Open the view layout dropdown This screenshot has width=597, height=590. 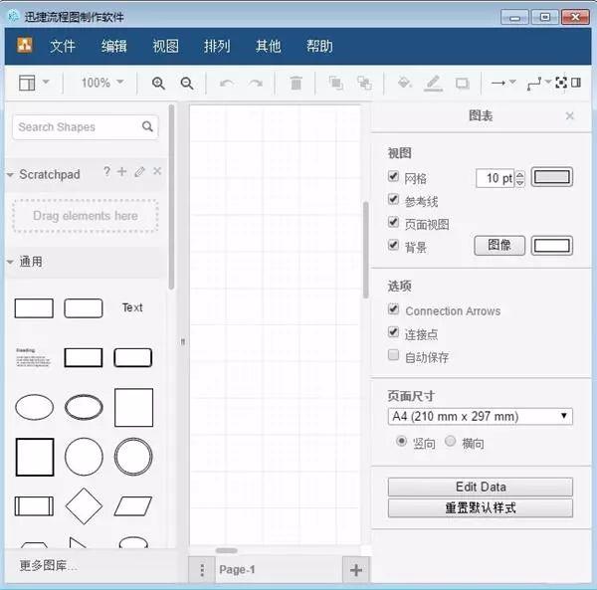(x=34, y=83)
